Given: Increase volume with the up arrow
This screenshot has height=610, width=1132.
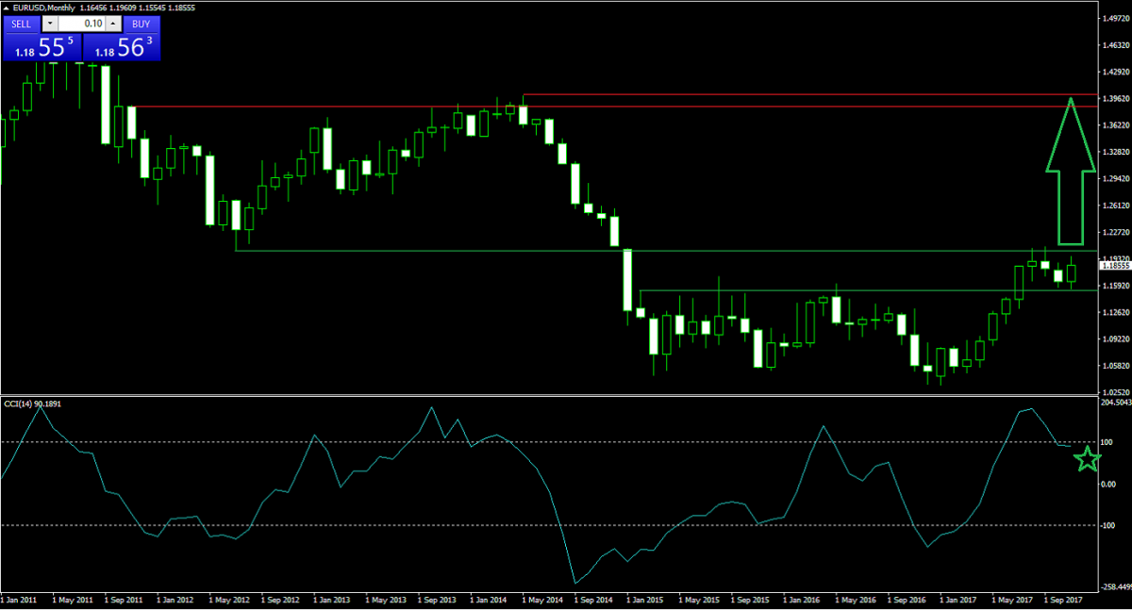Looking at the screenshot, I should tap(113, 24).
